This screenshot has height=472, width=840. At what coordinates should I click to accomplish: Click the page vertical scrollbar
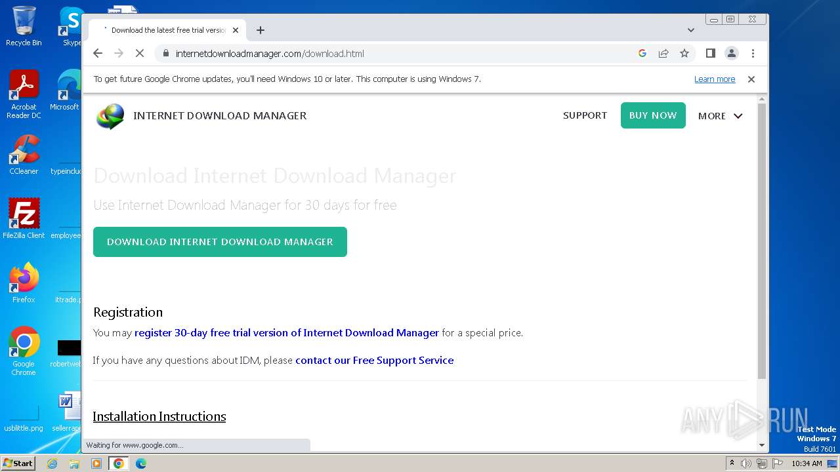pos(761,241)
